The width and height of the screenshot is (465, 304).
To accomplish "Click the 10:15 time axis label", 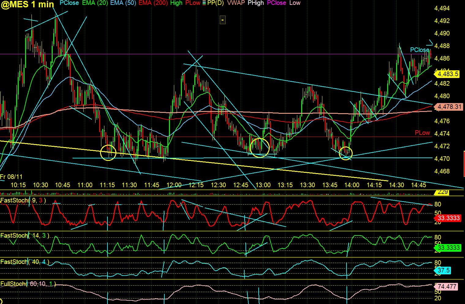I will 18,185.
